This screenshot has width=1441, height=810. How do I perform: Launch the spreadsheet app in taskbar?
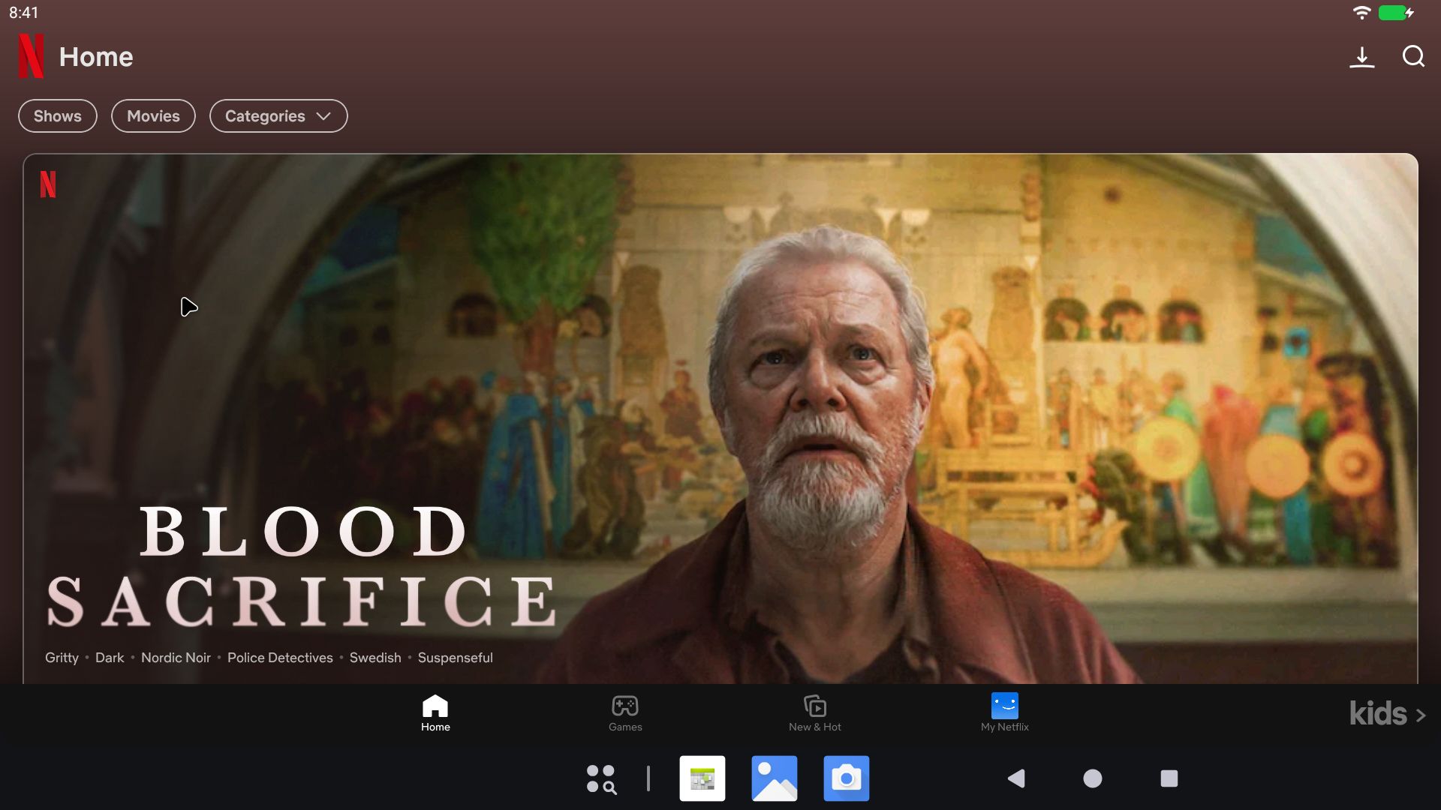[x=702, y=778]
